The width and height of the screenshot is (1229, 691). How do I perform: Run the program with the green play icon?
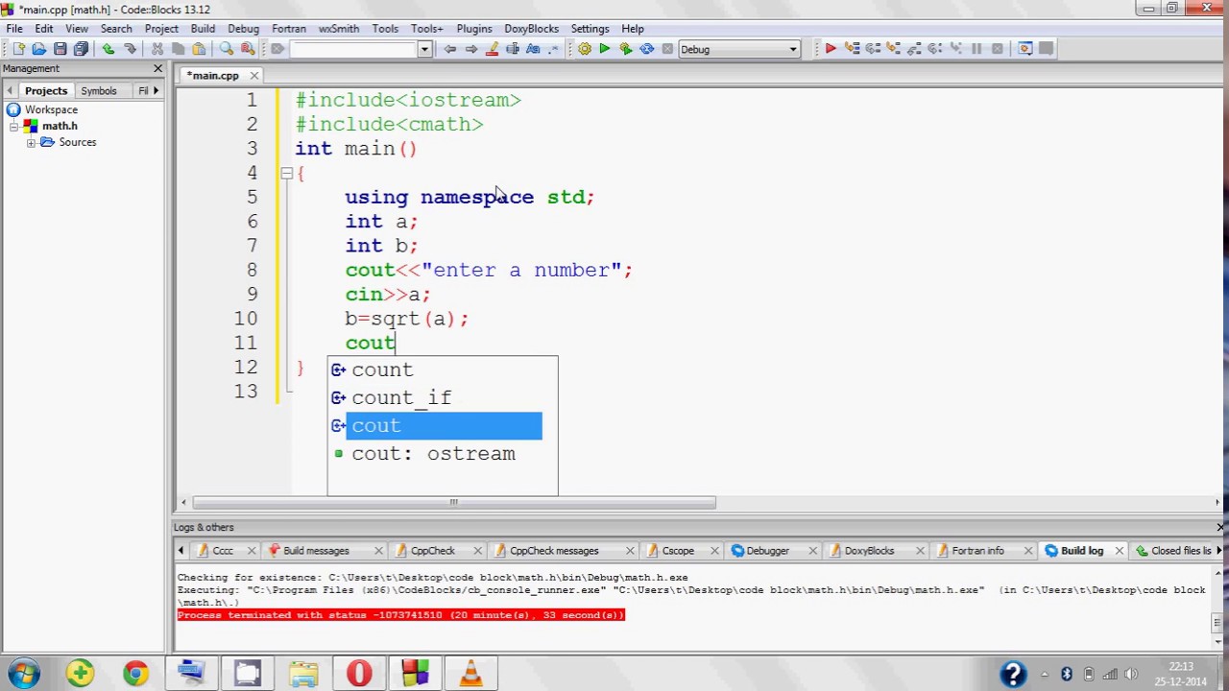605,49
